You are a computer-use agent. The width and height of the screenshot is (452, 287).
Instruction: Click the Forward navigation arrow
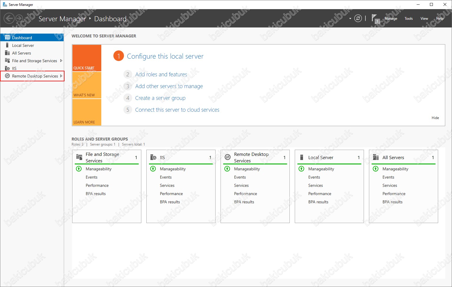[x=19, y=19]
